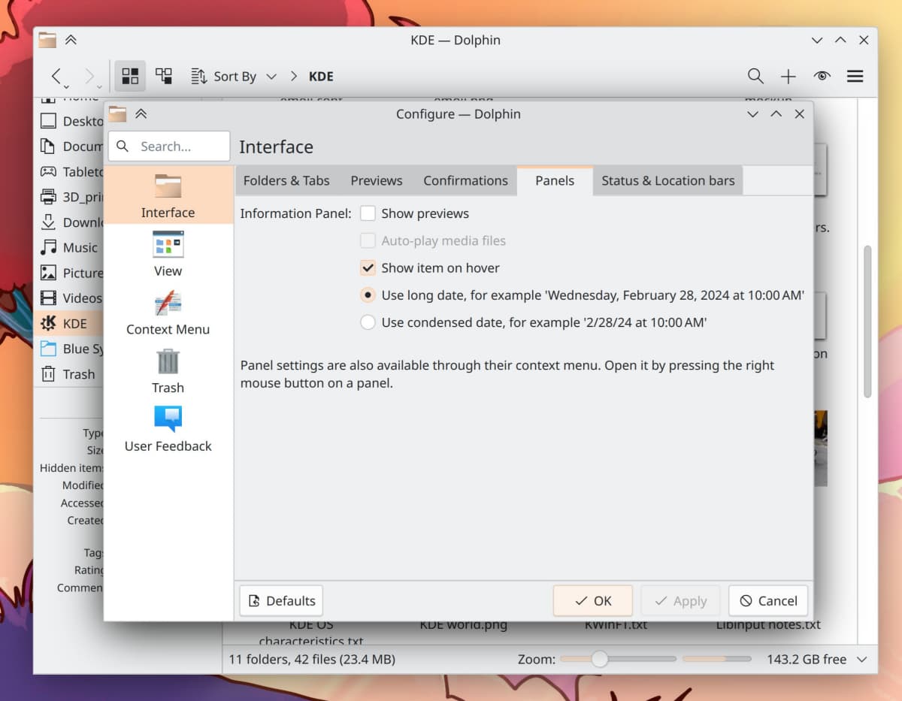
Task: Click the plus icon in Dolphin's toolbar
Action: (788, 76)
